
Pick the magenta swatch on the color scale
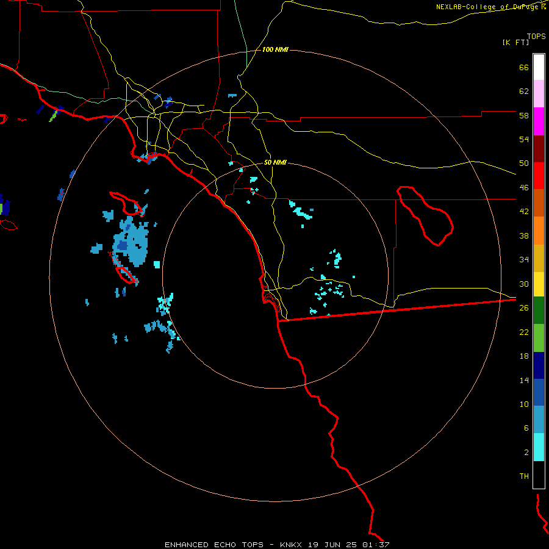[539, 121]
